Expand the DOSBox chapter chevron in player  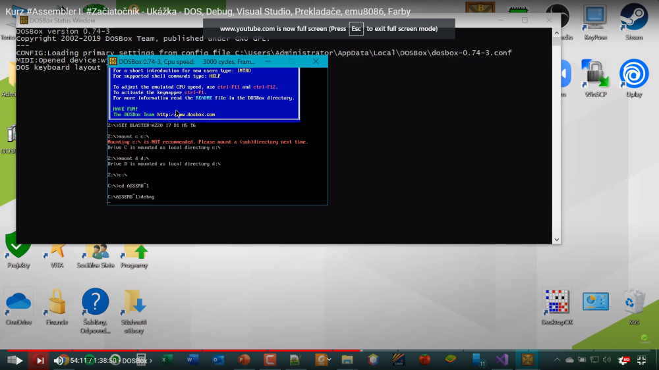pos(150,361)
